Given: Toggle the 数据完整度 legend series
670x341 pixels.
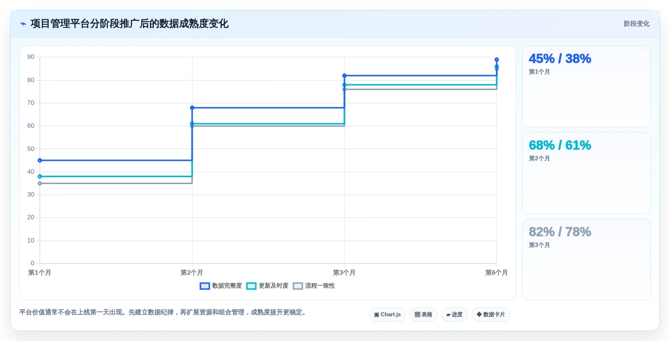Looking at the screenshot, I should click(x=221, y=286).
